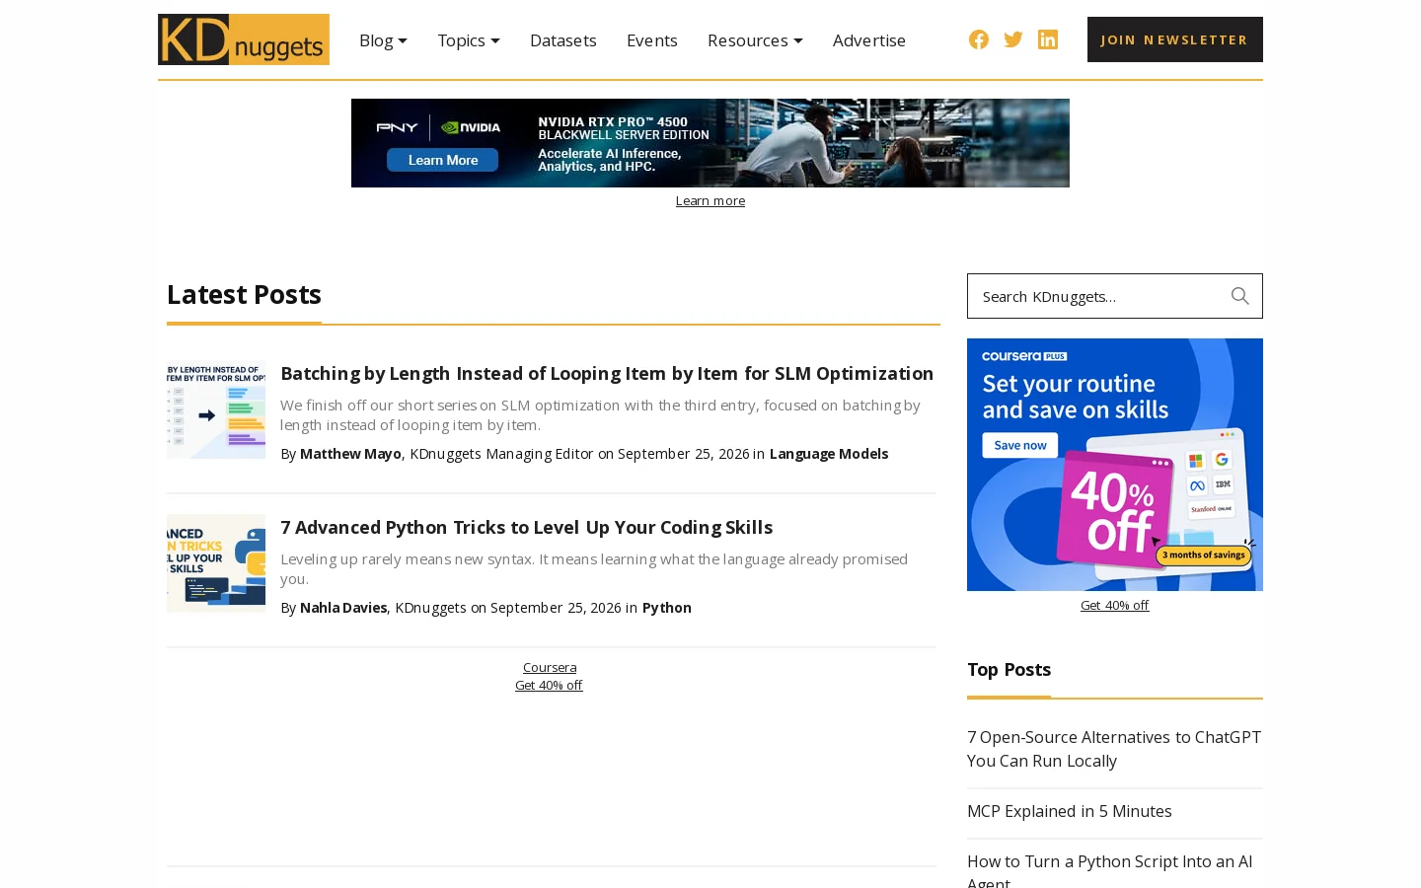Open the Datasets nav item
The image size is (1421, 888).
tap(563, 40)
